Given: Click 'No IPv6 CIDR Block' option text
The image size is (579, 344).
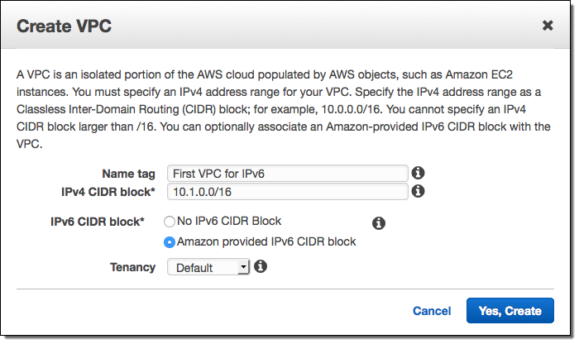Looking at the screenshot, I should coord(229,221).
